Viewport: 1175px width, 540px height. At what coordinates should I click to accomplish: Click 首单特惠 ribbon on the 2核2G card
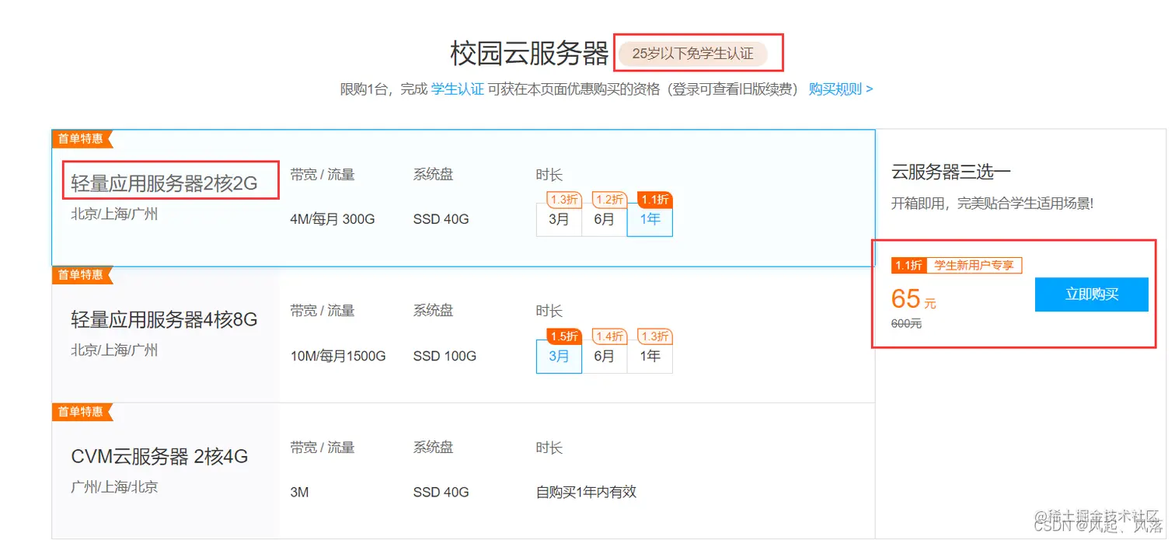pos(82,138)
